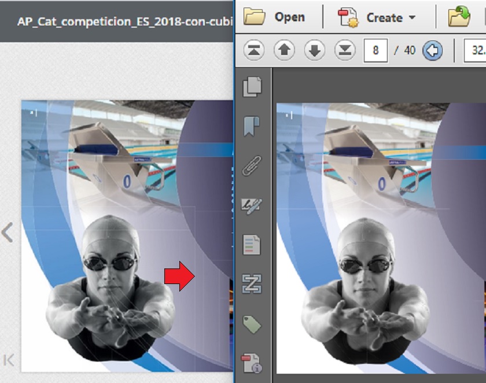The width and height of the screenshot is (486, 383).
Task: Click the Open file button
Action: click(x=274, y=17)
